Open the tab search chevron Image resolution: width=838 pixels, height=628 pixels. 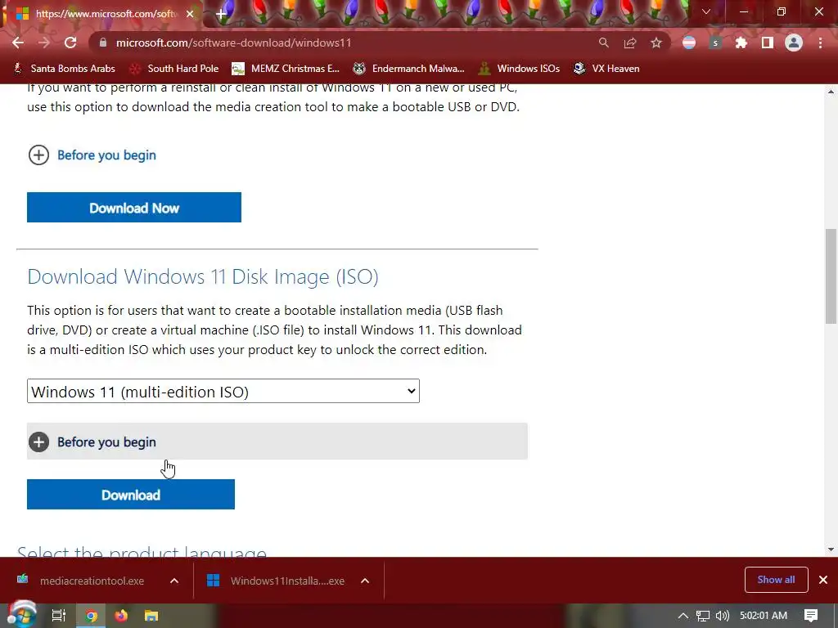[x=706, y=11]
